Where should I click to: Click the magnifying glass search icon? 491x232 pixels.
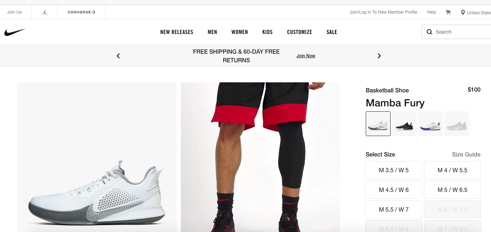tap(429, 32)
